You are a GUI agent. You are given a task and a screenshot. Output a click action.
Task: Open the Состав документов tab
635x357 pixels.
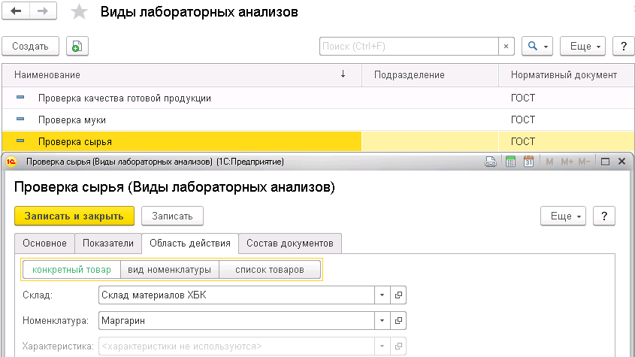[291, 243]
